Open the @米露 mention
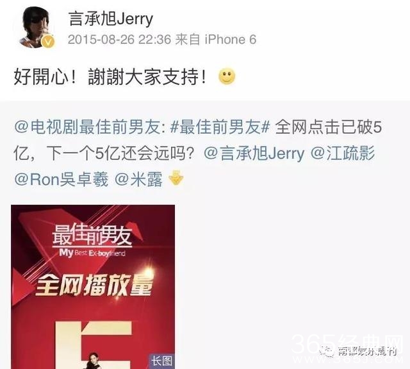Screen dimensions: 410x369 tap(138, 179)
